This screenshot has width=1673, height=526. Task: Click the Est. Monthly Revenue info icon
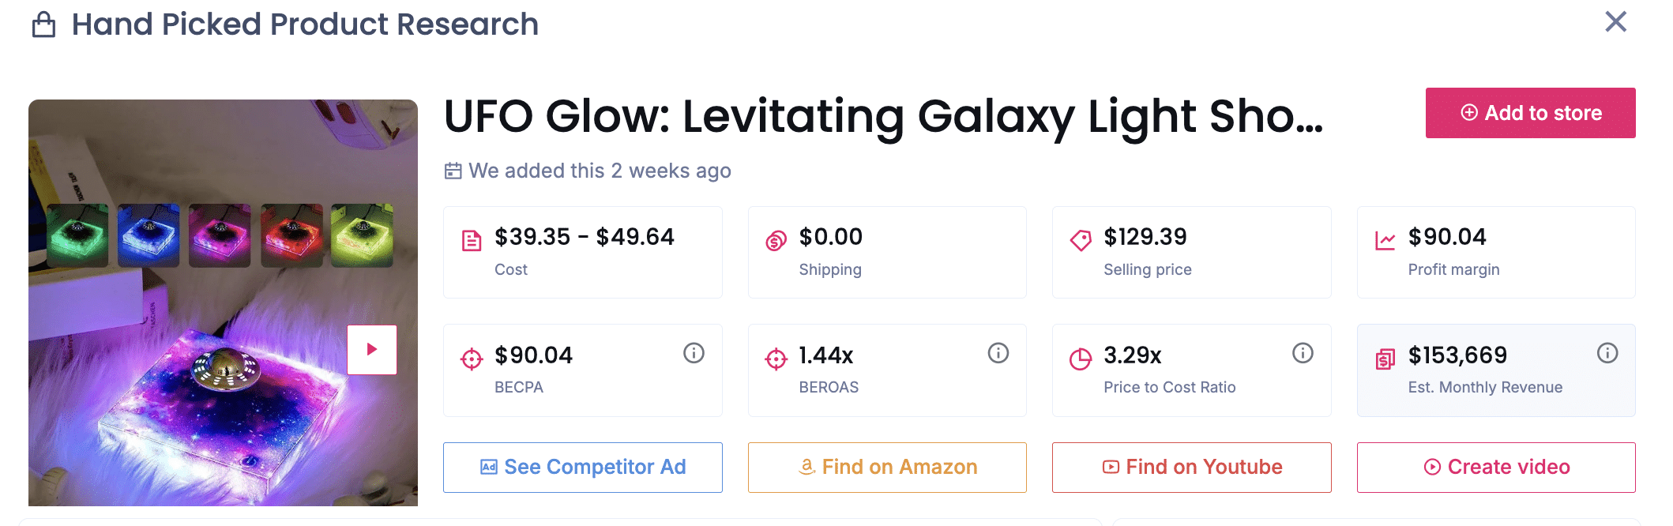(x=1607, y=353)
